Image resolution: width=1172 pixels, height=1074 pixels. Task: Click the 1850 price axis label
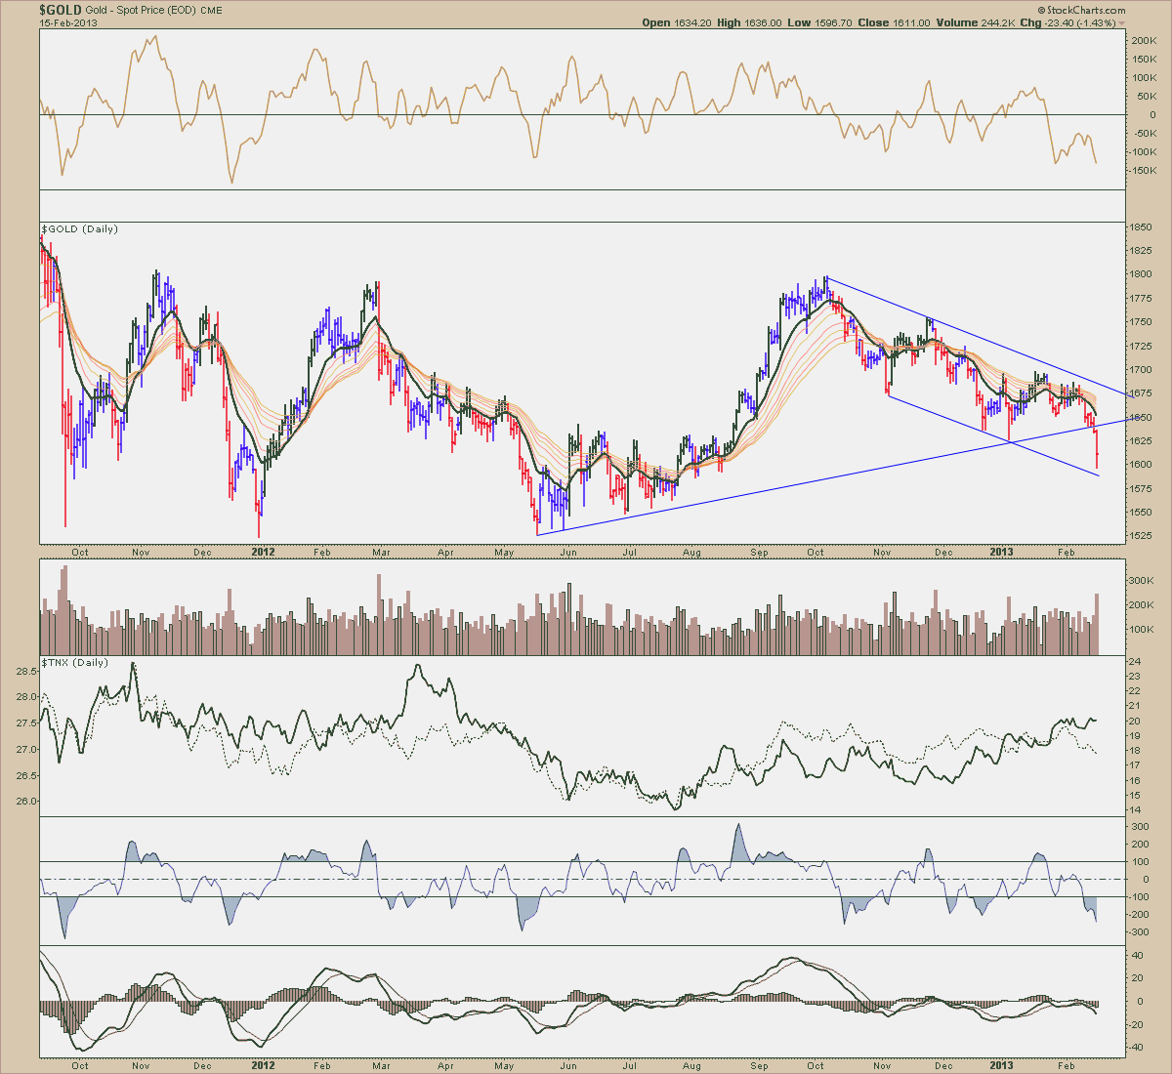pyautogui.click(x=1141, y=227)
